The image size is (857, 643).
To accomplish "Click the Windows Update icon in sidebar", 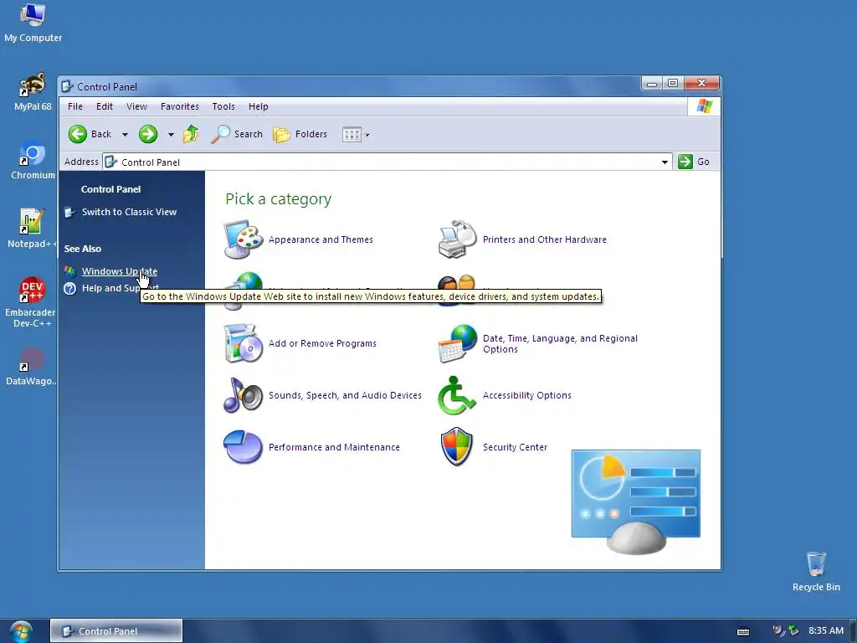I will pos(70,271).
